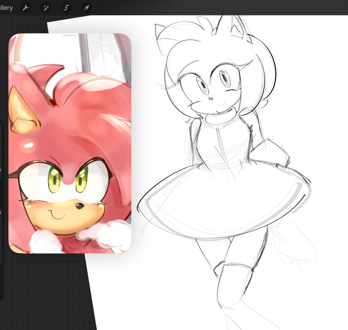Viewport: 348px width, 330px height.
Task: Tap the floating reference image window
Action: (x=70, y=143)
